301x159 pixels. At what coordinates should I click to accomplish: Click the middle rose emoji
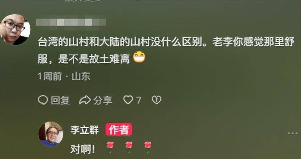(129, 147)
